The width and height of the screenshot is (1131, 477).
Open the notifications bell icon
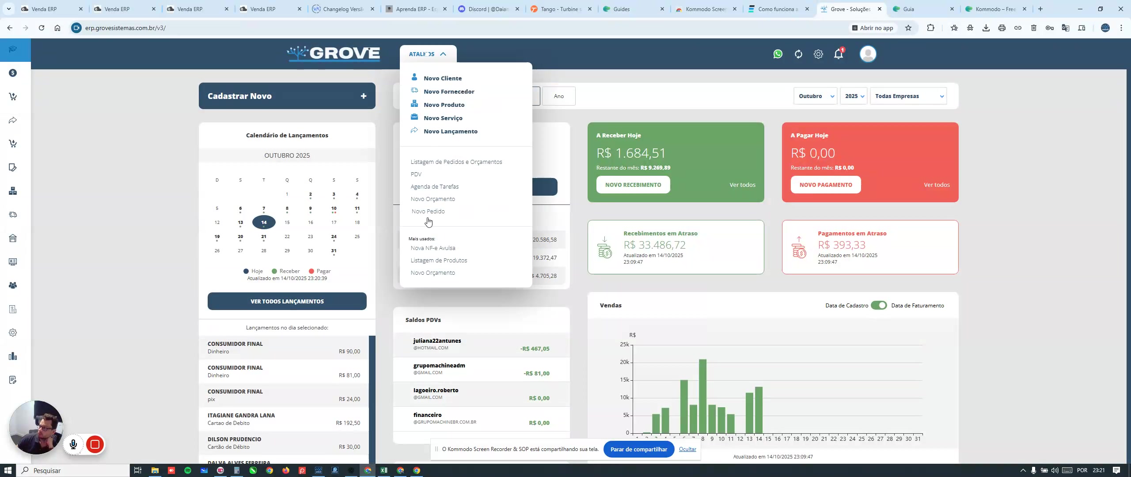838,54
